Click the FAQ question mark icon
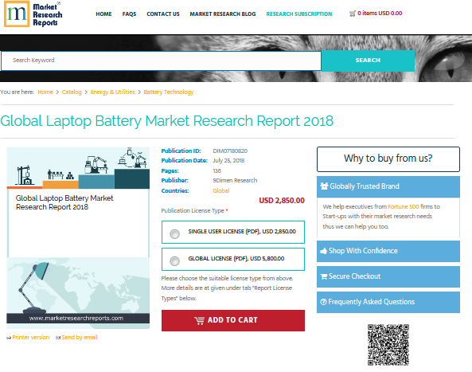 (x=324, y=302)
